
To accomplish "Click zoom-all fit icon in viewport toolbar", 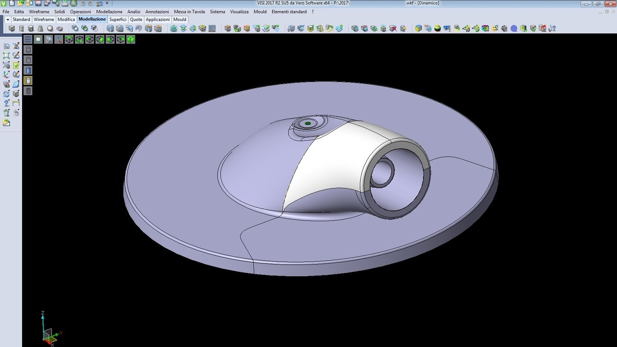I will pos(39,40).
